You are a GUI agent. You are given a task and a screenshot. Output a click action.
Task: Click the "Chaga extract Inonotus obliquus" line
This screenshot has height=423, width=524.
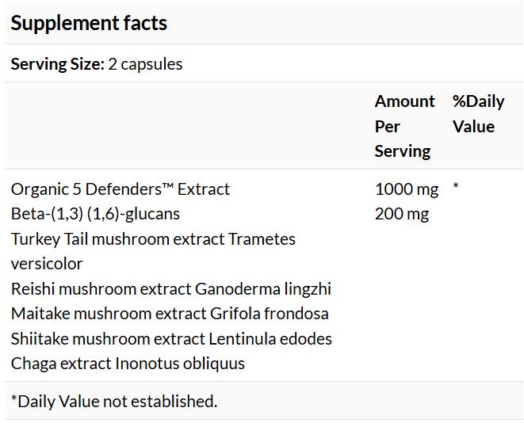coord(128,364)
